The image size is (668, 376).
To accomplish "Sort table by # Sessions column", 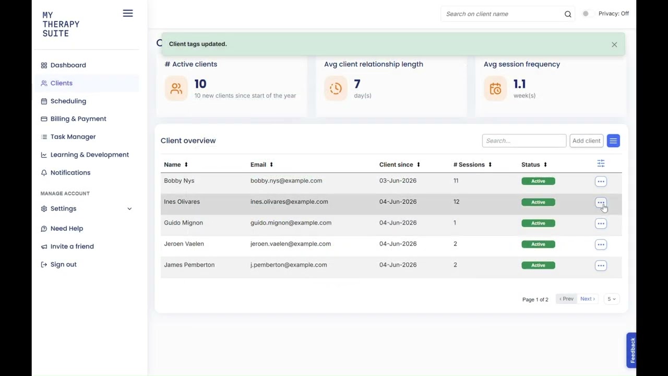I will [x=472, y=164].
